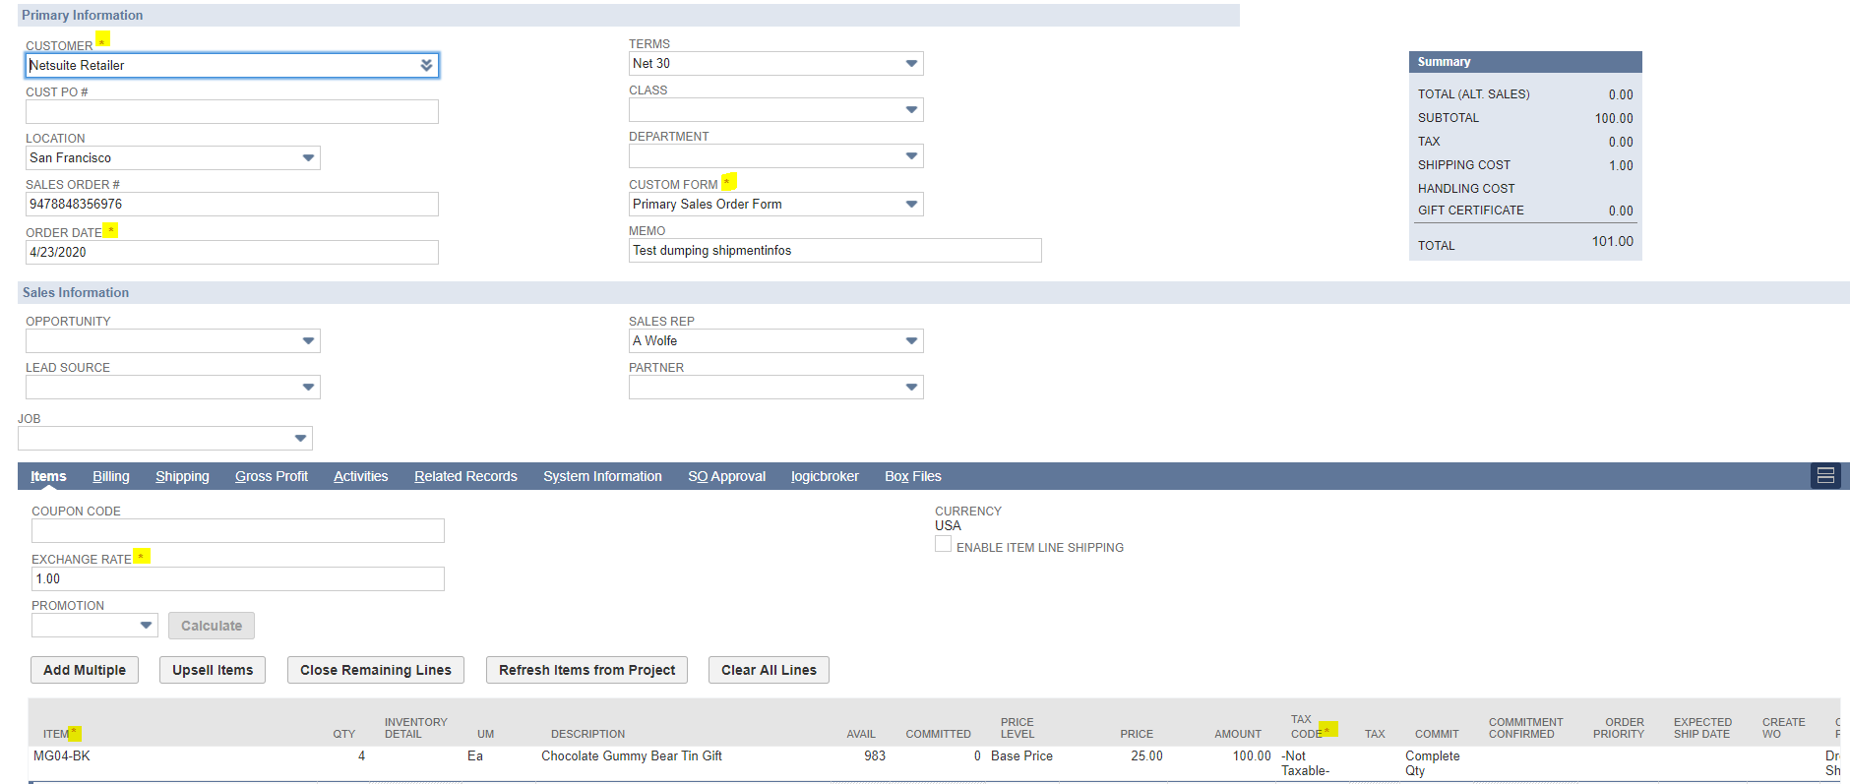Click the subtab layout toggle icon
1850x784 pixels.
point(1825,476)
